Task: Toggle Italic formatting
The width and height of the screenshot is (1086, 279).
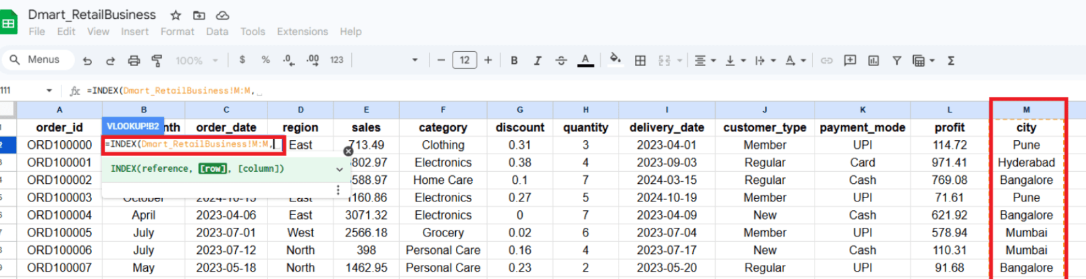Action: tap(538, 61)
